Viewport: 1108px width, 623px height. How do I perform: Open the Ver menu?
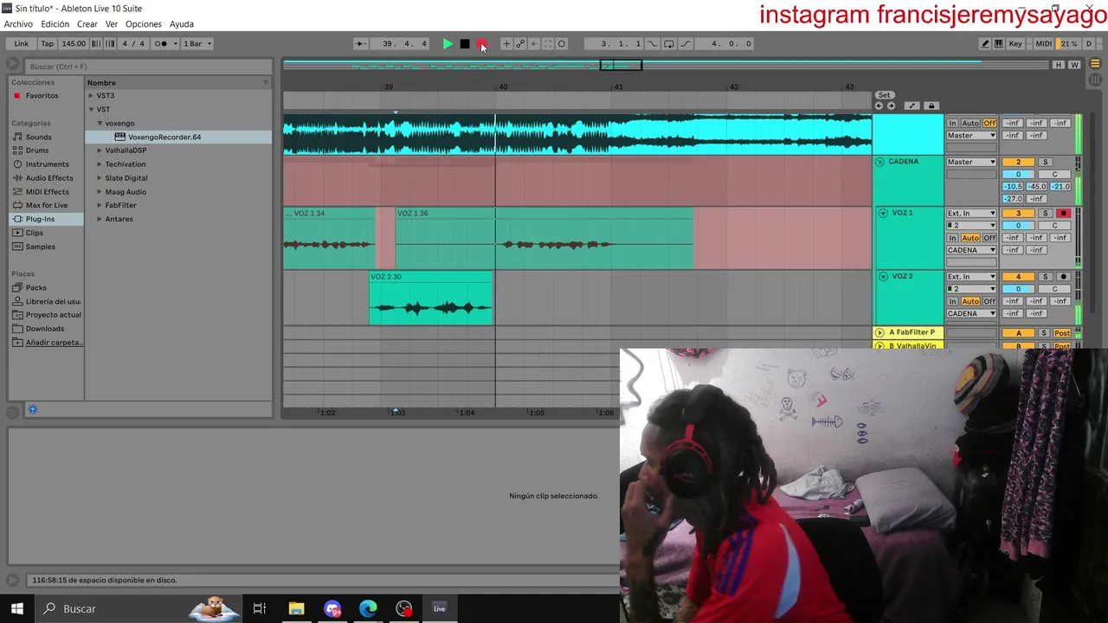(x=112, y=24)
